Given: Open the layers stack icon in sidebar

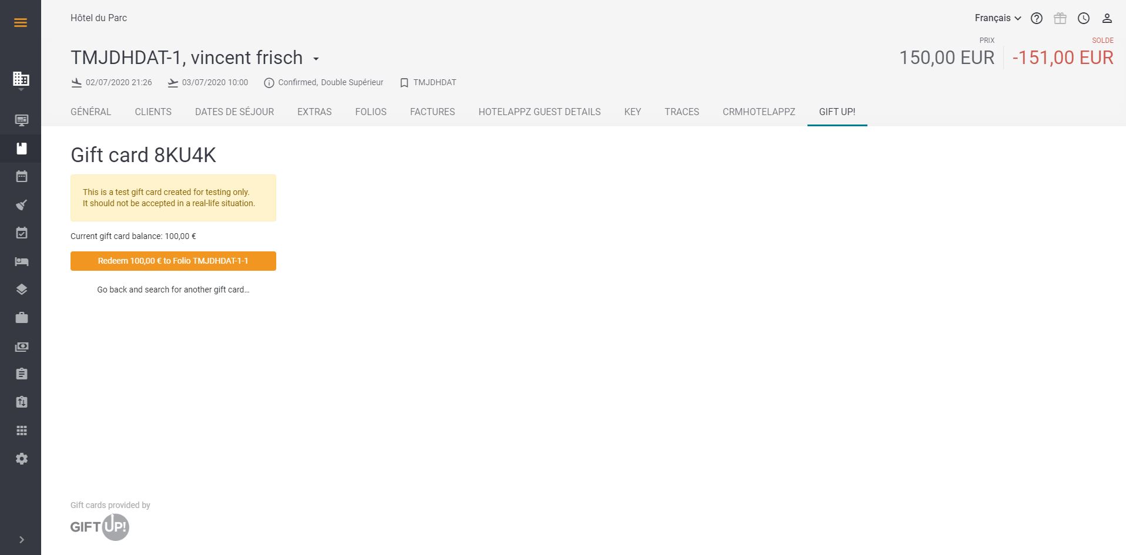Looking at the screenshot, I should 22,290.
